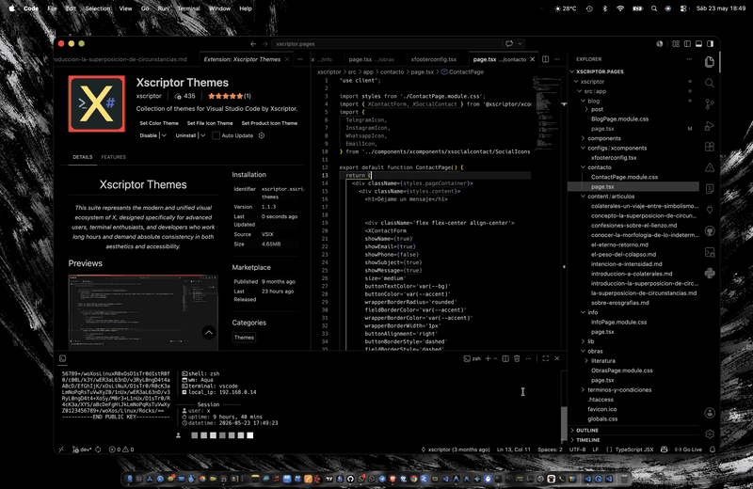Open the Search view icon
This screenshot has width=753, height=489.
(710, 83)
